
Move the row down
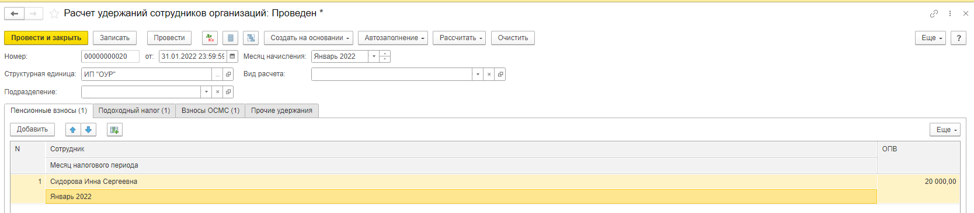point(88,130)
